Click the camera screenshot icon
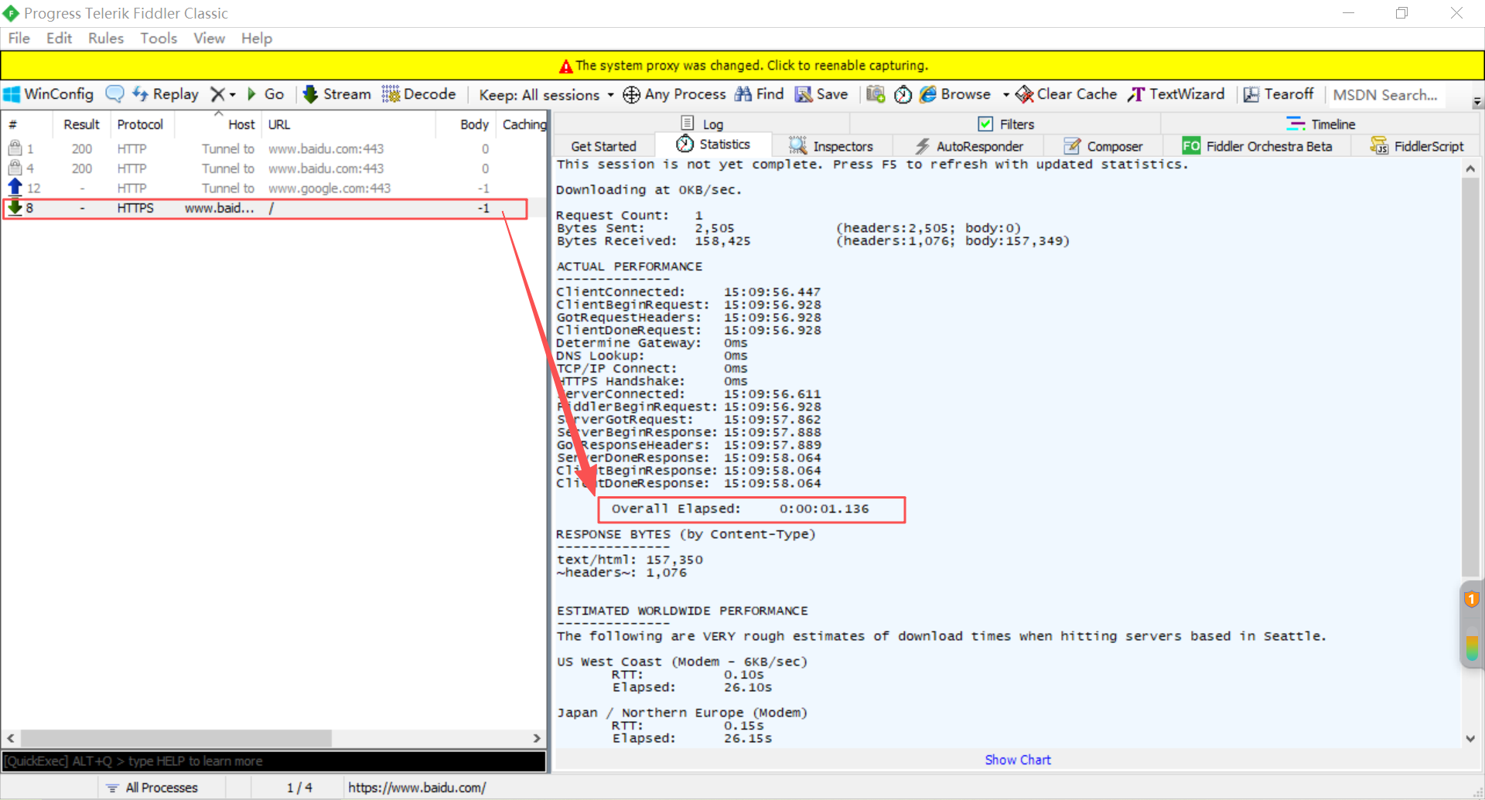This screenshot has height=800, width=1485. [876, 94]
